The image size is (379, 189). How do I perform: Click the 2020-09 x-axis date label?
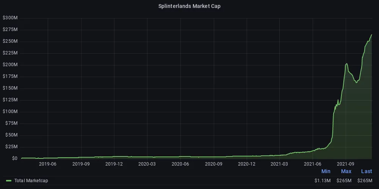point(214,164)
